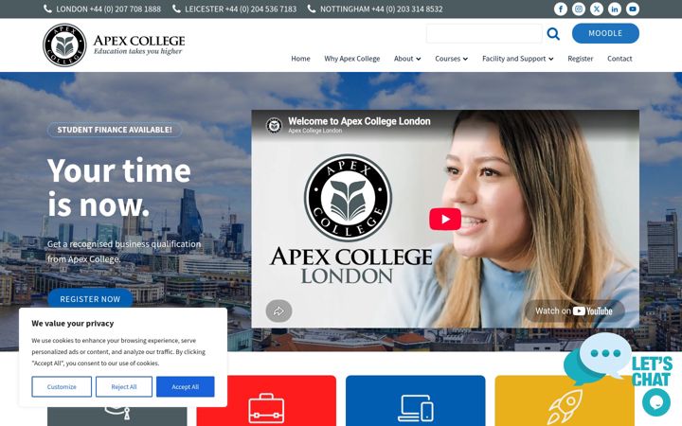Click the 'We value your privacy' heading
This screenshot has height=426, width=682.
(73, 324)
